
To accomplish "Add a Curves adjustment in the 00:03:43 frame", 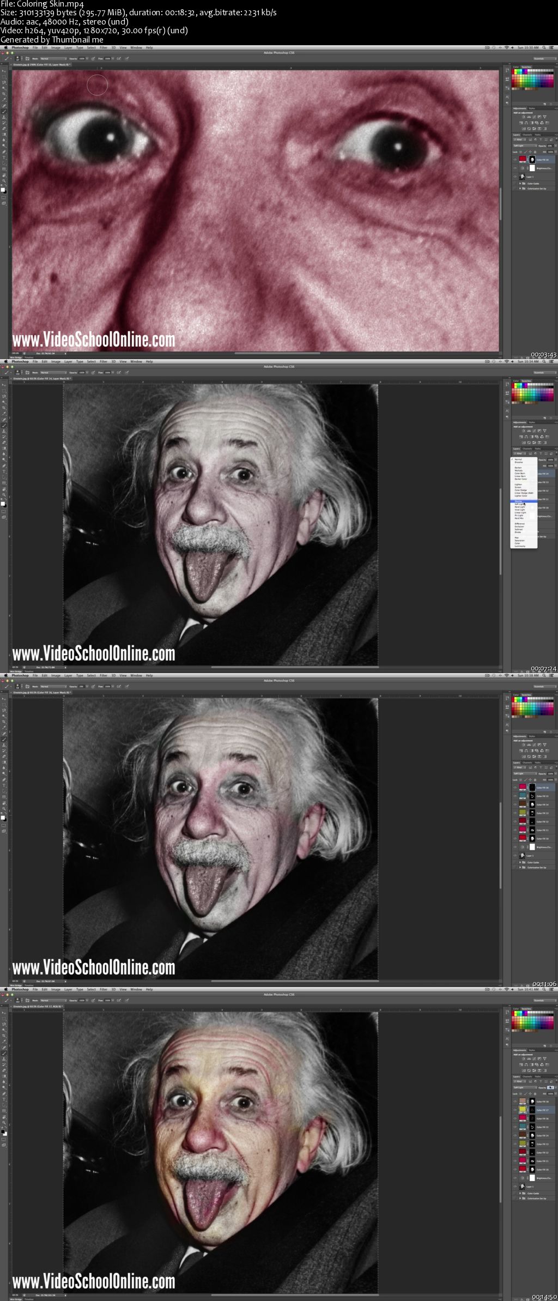I will click(534, 117).
